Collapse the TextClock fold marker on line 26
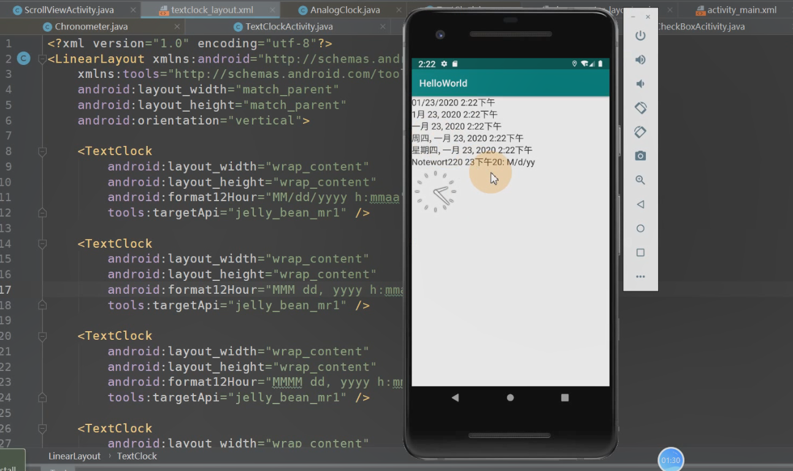The height and width of the screenshot is (471, 793). point(42,428)
